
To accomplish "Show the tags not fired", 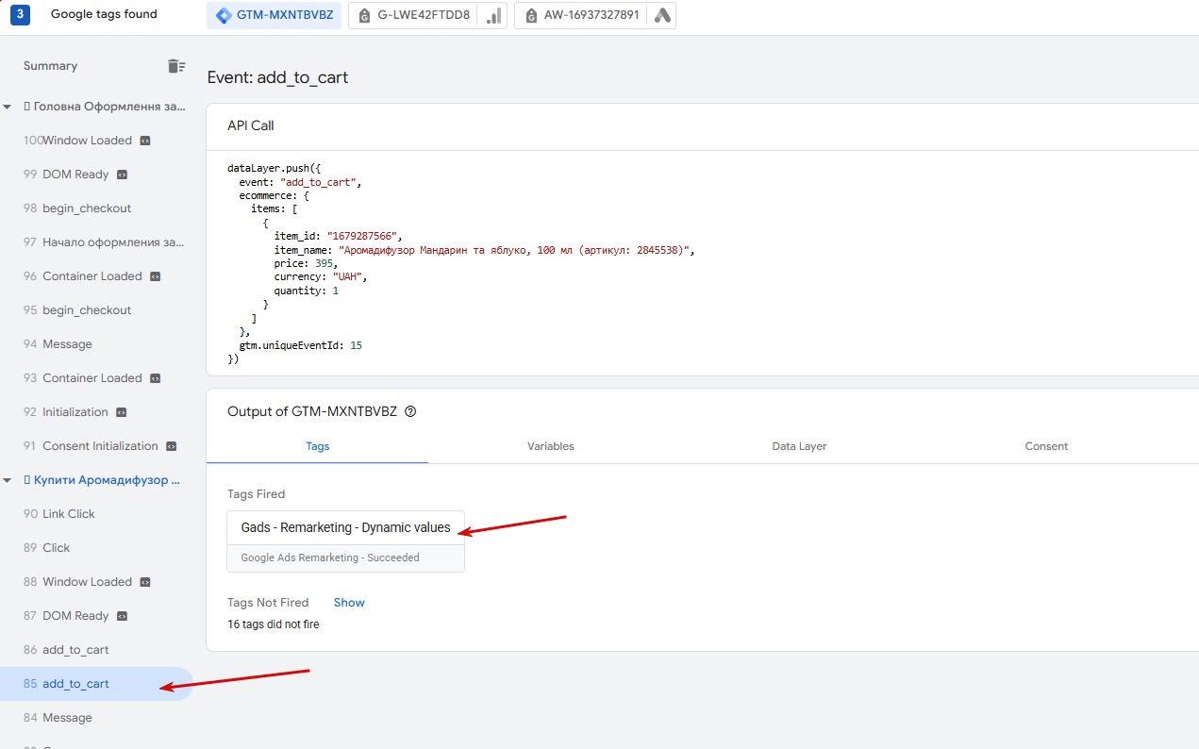I will tap(349, 603).
